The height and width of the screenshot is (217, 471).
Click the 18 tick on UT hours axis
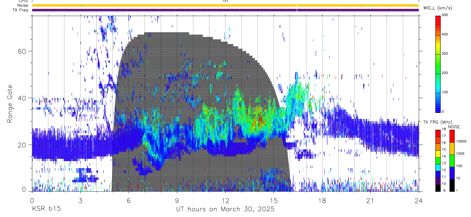click(x=322, y=200)
